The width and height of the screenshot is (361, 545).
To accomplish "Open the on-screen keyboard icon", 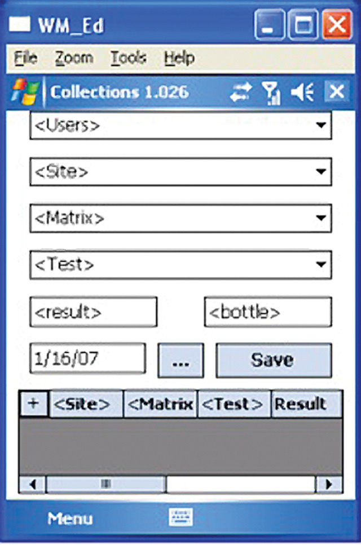I will pyautogui.click(x=180, y=517).
